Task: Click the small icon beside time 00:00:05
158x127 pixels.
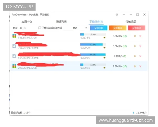Action: tap(105, 58)
